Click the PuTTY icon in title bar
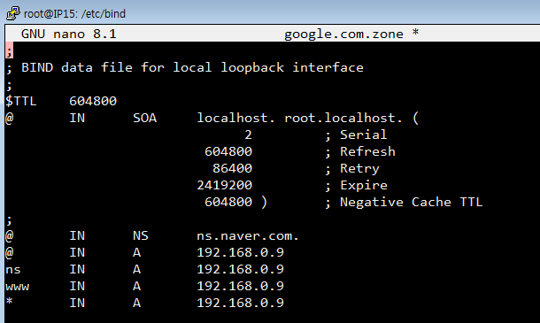This screenshot has height=323, width=540. (13, 14)
